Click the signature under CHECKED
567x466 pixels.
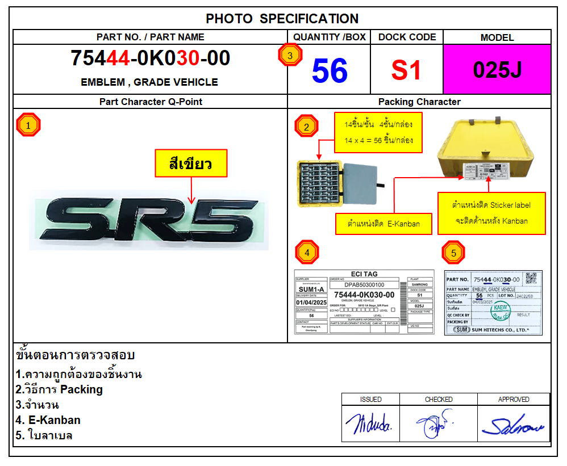434,423
